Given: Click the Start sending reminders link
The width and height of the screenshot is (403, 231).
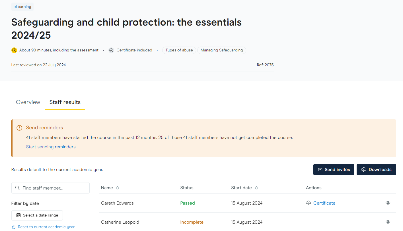Looking at the screenshot, I should point(51,147).
